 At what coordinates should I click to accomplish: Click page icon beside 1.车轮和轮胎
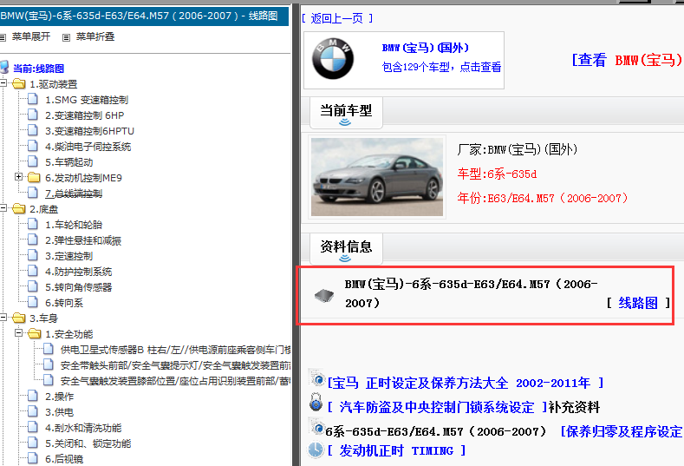pos(33,225)
